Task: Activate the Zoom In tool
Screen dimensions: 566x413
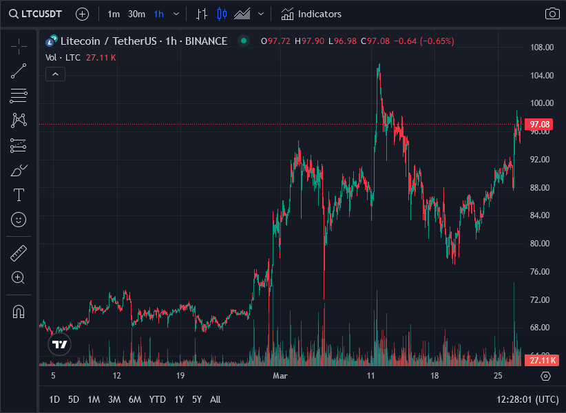Action: pos(19,277)
